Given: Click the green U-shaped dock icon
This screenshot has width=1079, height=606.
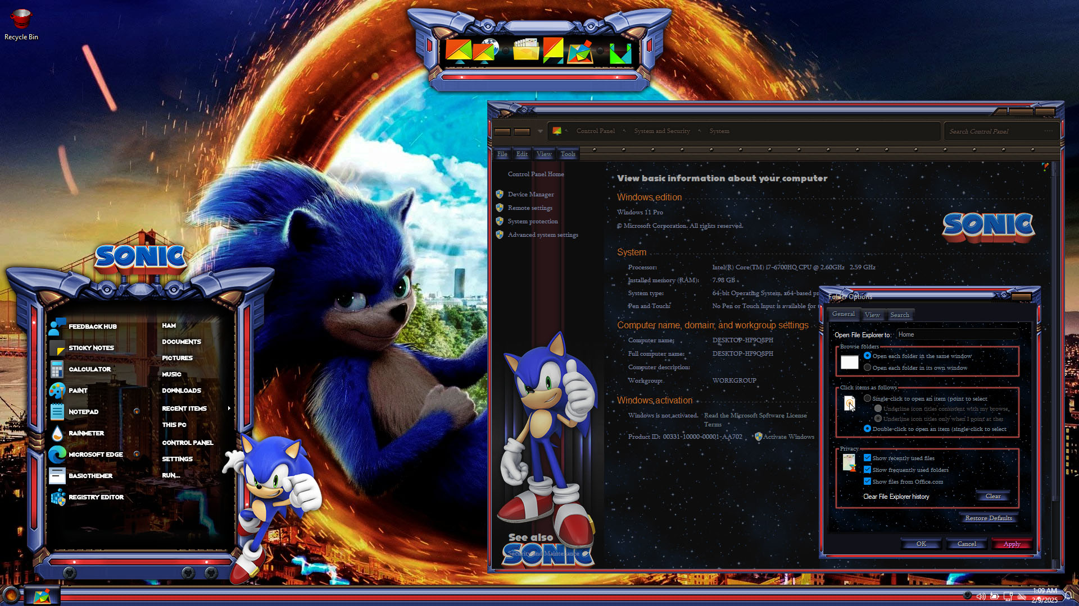Looking at the screenshot, I should (620, 53).
